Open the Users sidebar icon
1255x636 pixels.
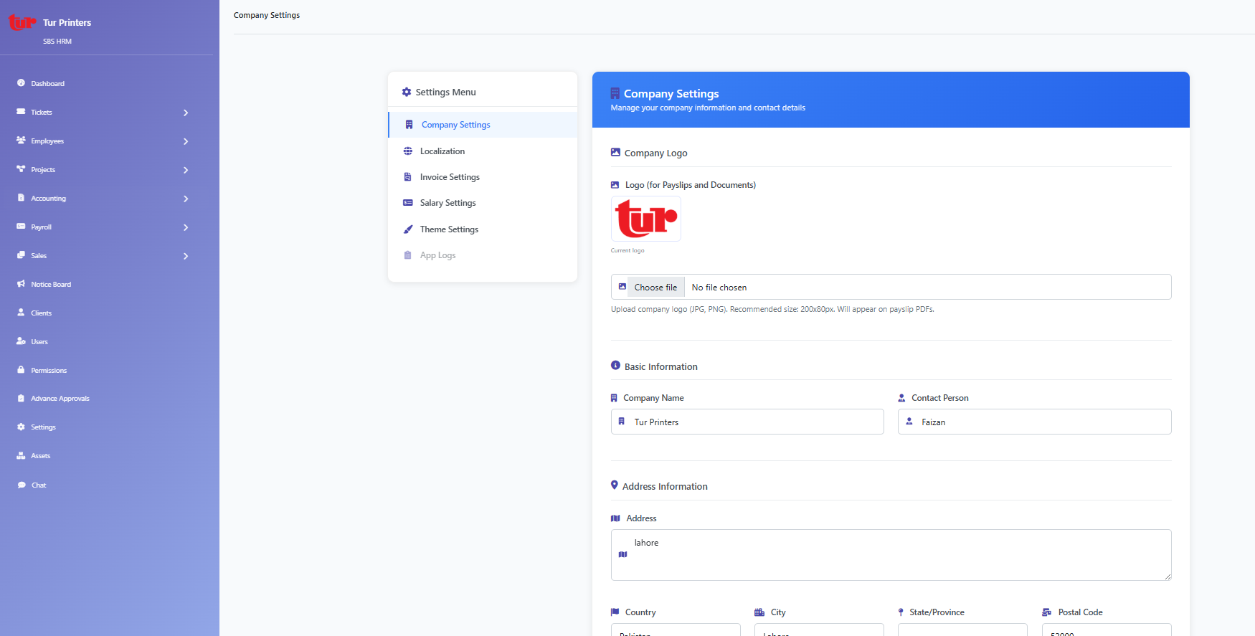pos(21,341)
